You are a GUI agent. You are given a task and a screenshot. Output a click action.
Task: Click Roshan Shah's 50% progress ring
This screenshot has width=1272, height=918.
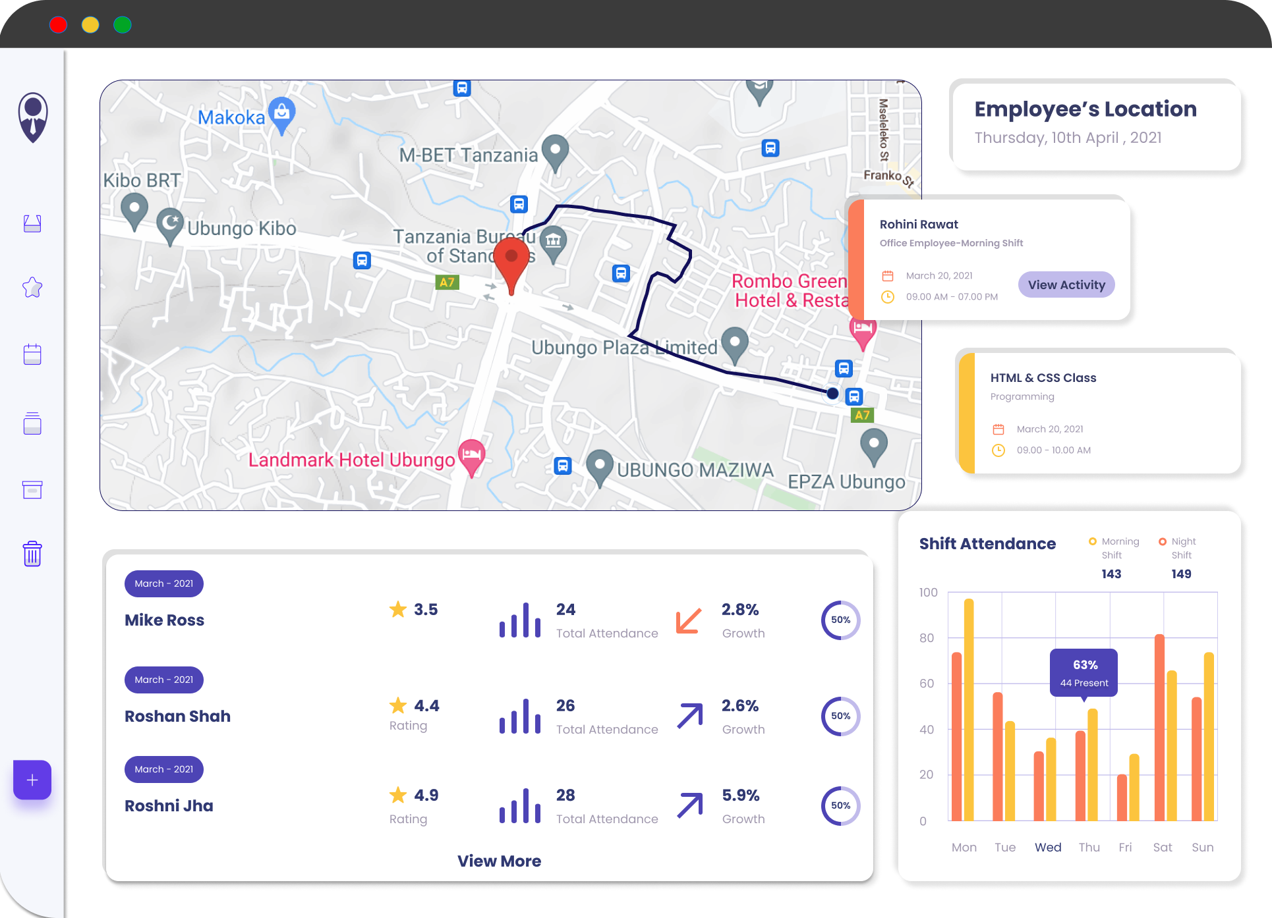pyautogui.click(x=840, y=716)
